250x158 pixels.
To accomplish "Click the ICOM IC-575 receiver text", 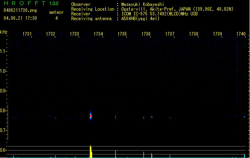I will click(159, 14).
